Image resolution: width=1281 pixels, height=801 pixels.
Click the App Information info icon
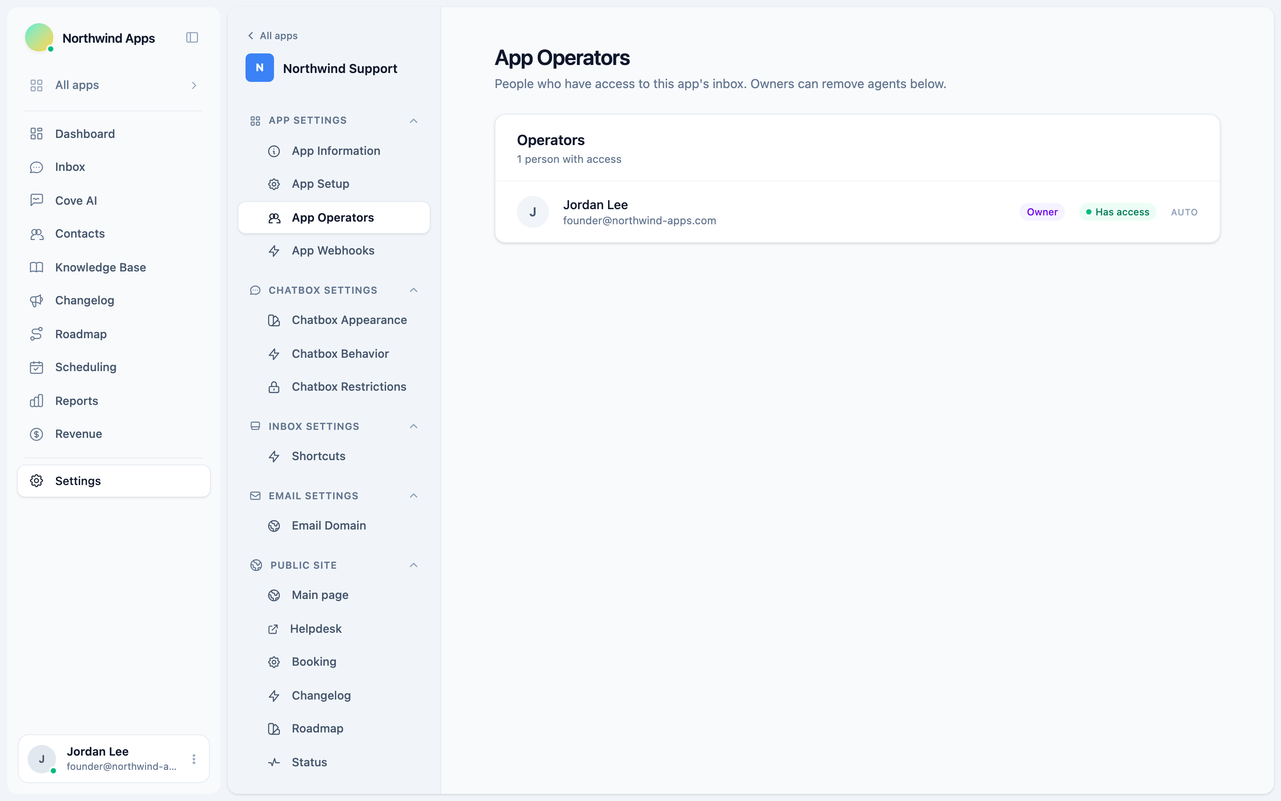coord(274,151)
